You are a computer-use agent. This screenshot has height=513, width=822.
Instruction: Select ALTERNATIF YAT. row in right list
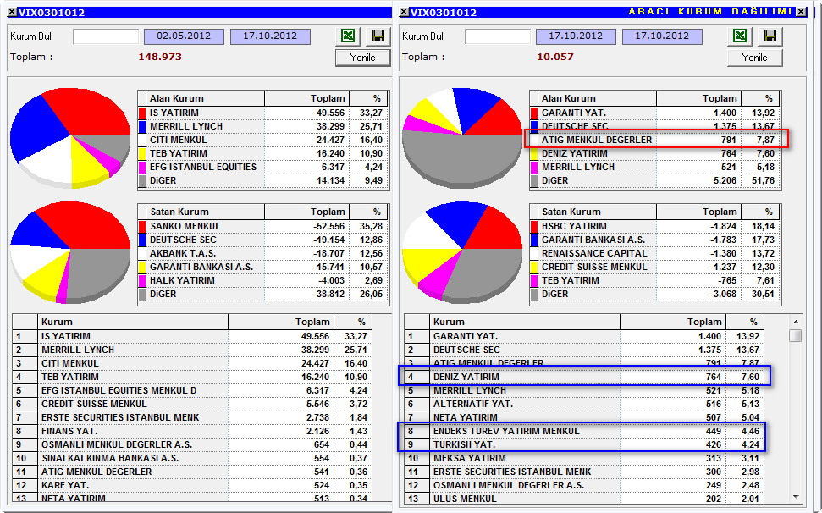(x=584, y=404)
